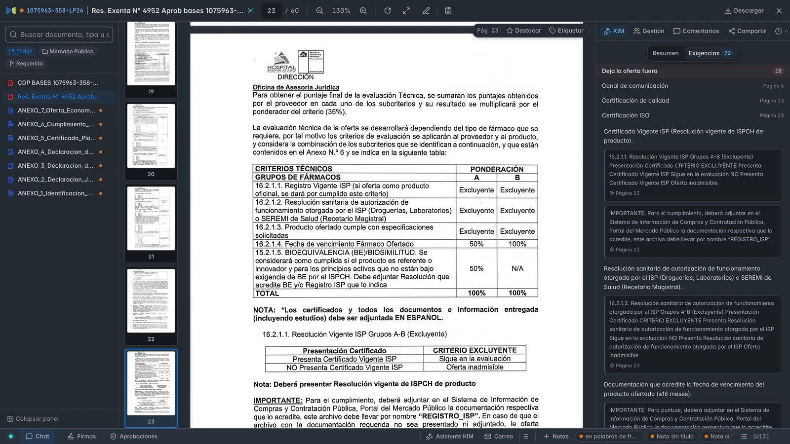Viewport: 790px width, 444px height.
Task: Switch to the Gestión tab
Action: (x=649, y=31)
